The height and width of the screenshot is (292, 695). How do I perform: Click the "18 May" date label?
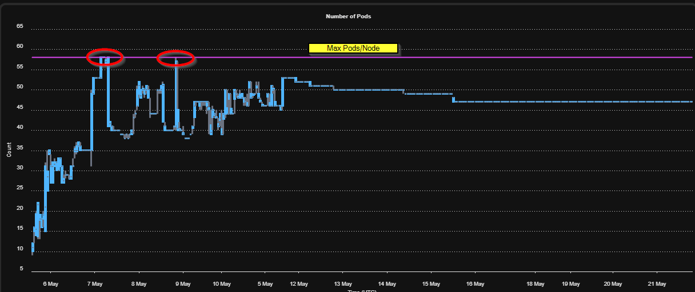click(536, 283)
